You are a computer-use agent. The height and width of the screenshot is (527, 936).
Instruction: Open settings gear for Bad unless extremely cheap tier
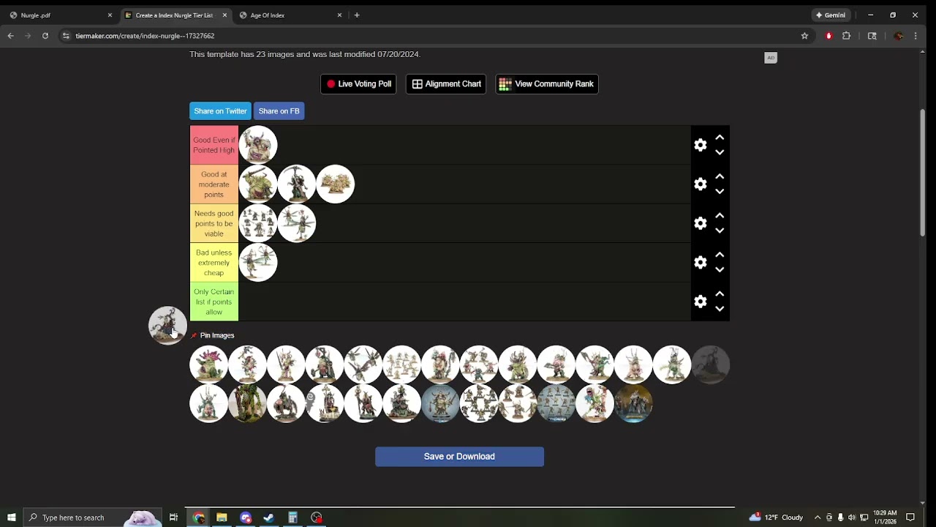point(701,262)
